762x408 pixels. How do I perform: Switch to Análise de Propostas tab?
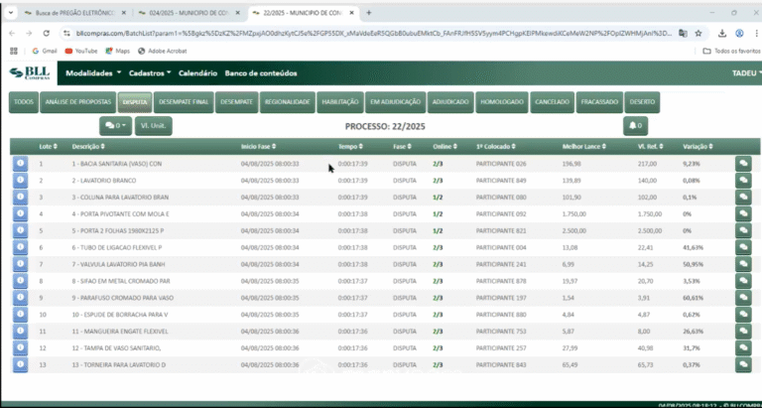point(78,102)
